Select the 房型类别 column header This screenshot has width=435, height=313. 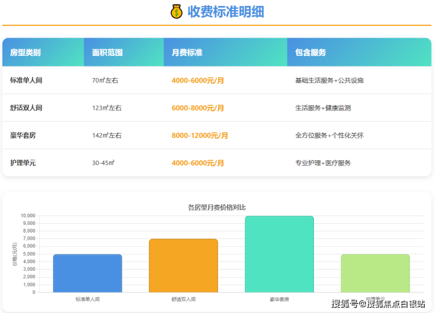point(25,52)
